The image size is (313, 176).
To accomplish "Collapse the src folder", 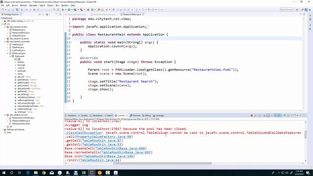I will 2,24.
